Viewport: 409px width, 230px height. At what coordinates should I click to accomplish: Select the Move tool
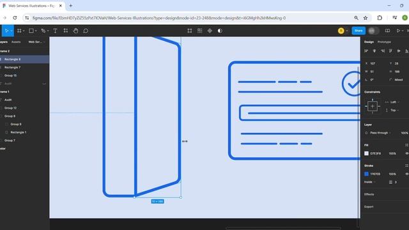click(7, 31)
